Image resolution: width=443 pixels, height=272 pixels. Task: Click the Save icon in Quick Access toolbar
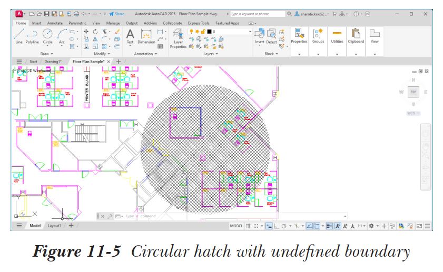[x=46, y=14]
